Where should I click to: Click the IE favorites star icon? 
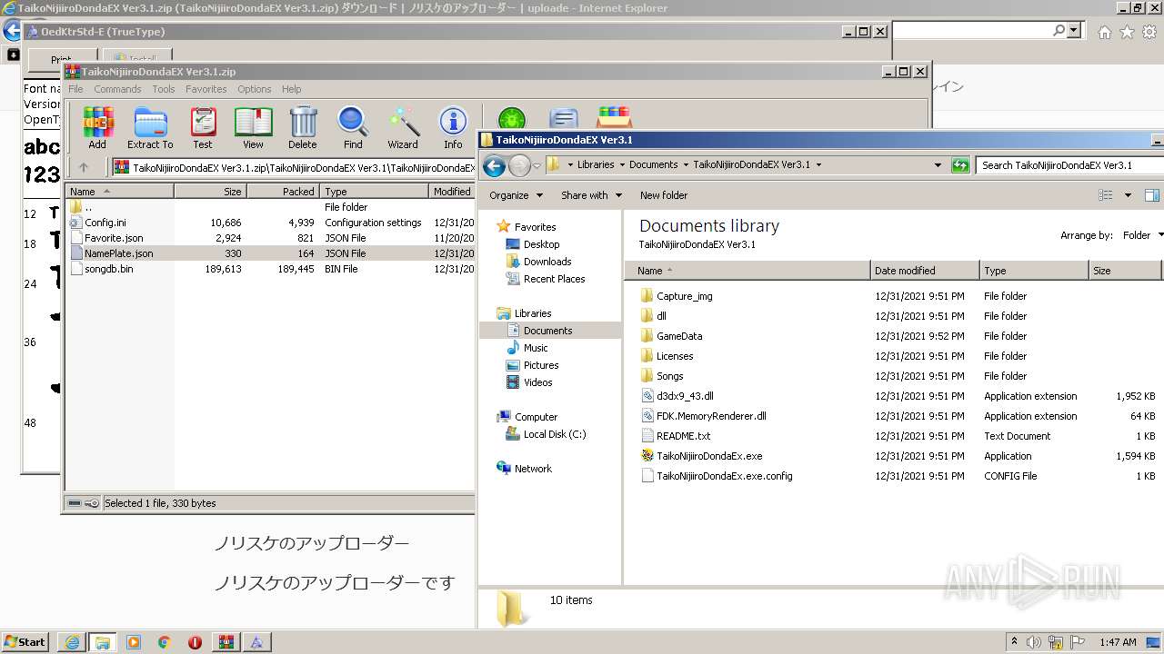[1127, 32]
